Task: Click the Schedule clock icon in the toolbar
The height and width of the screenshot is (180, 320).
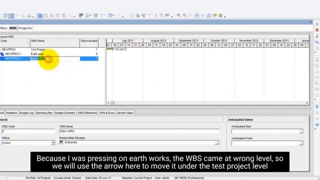Action: 138,15
